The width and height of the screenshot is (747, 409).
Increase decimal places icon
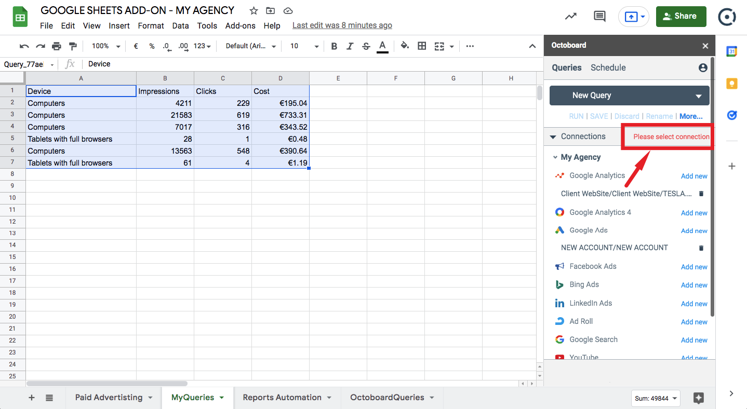click(183, 46)
